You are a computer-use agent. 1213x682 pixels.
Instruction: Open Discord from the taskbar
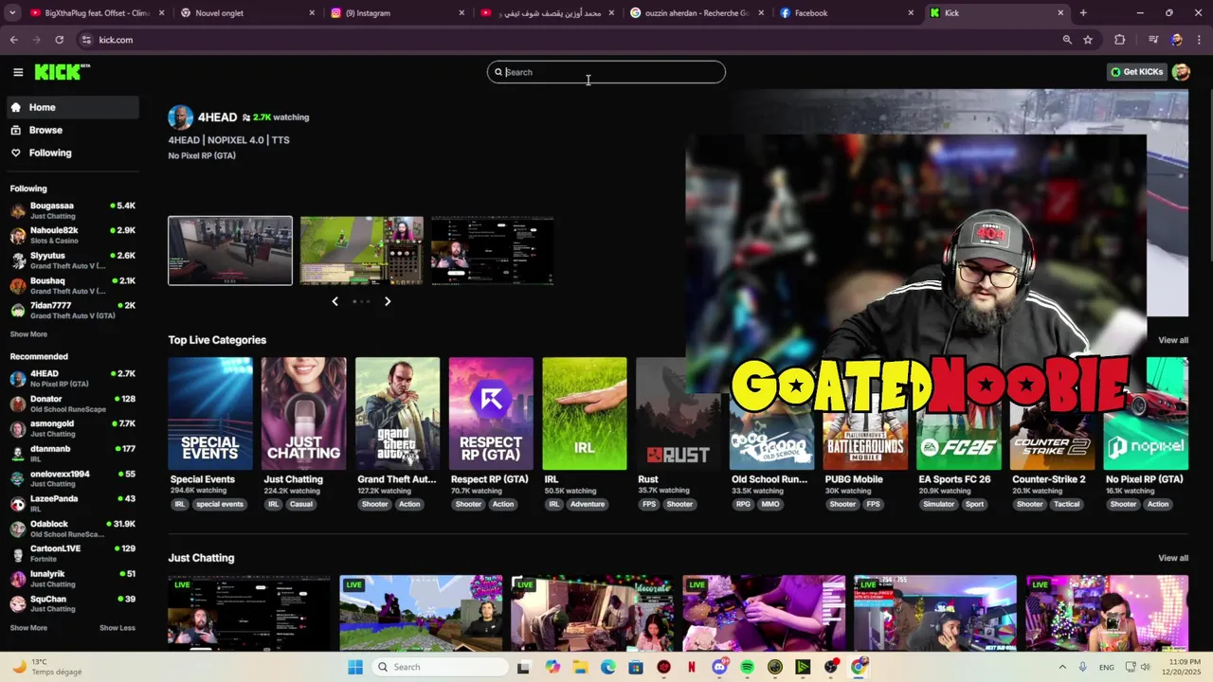point(719,667)
